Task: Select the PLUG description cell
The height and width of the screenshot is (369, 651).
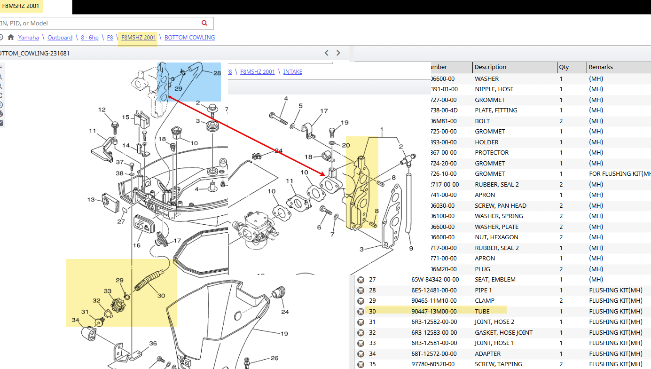Action: pyautogui.click(x=482, y=269)
